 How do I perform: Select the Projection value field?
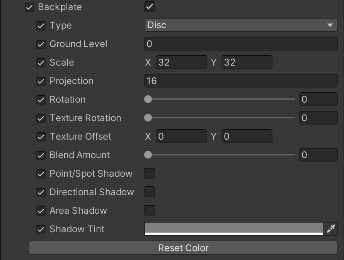240,81
